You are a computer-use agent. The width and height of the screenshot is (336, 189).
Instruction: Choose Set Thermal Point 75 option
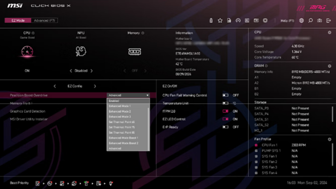tap(127, 127)
